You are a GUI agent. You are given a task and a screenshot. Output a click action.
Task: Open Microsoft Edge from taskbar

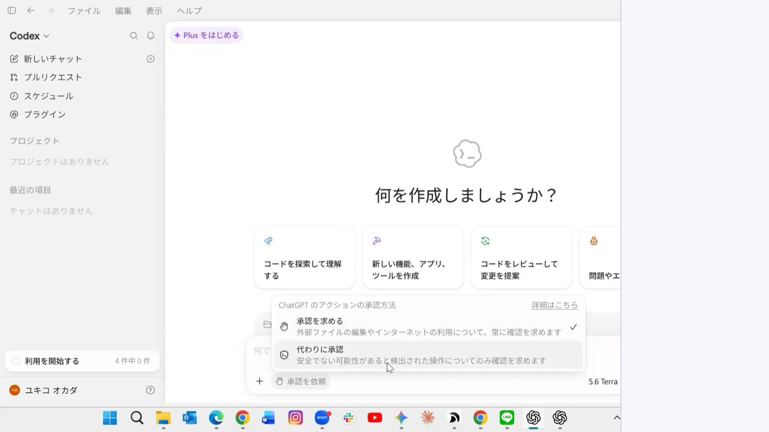pos(216,418)
